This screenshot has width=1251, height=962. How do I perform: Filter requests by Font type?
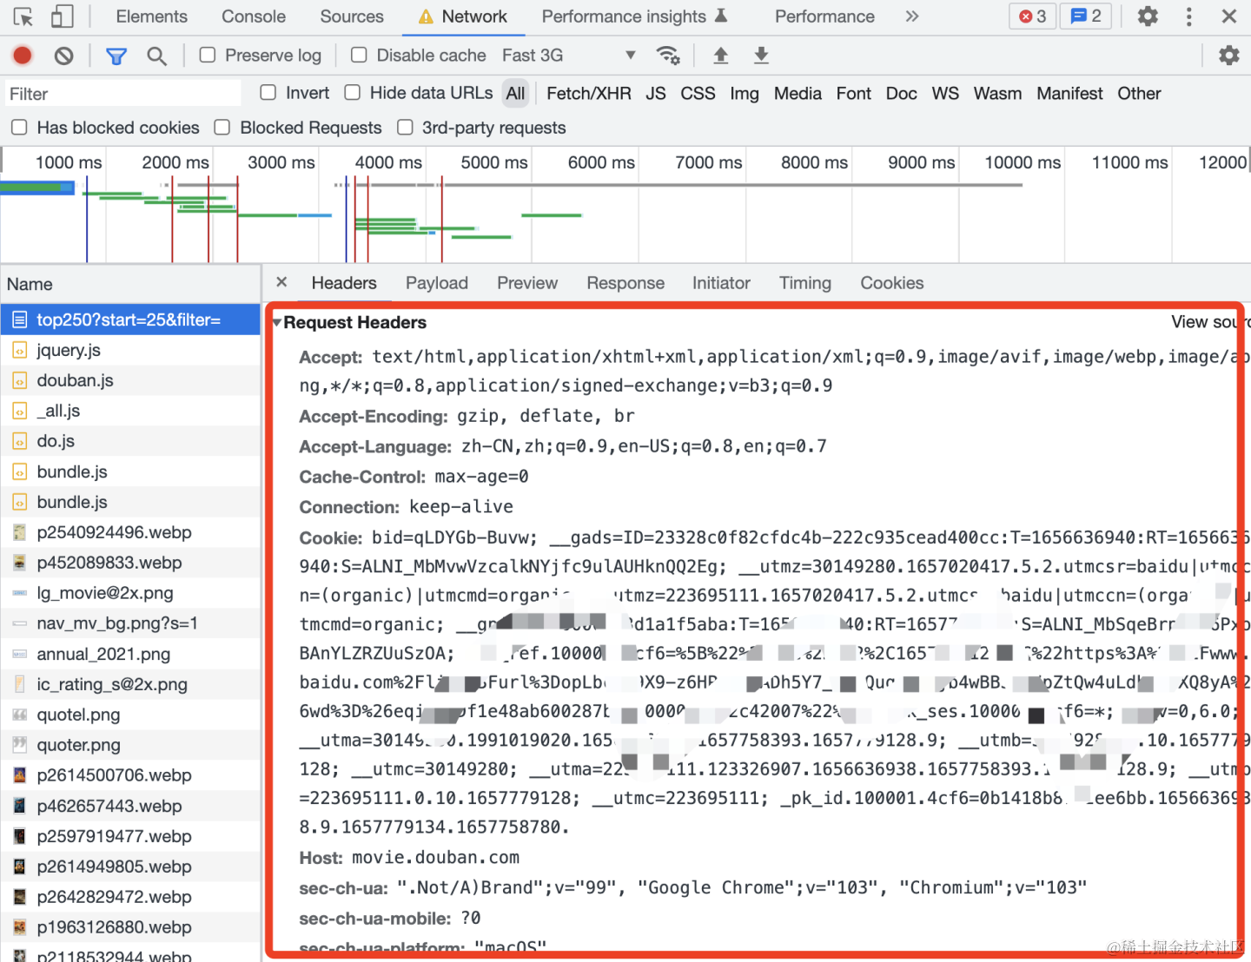[854, 93]
